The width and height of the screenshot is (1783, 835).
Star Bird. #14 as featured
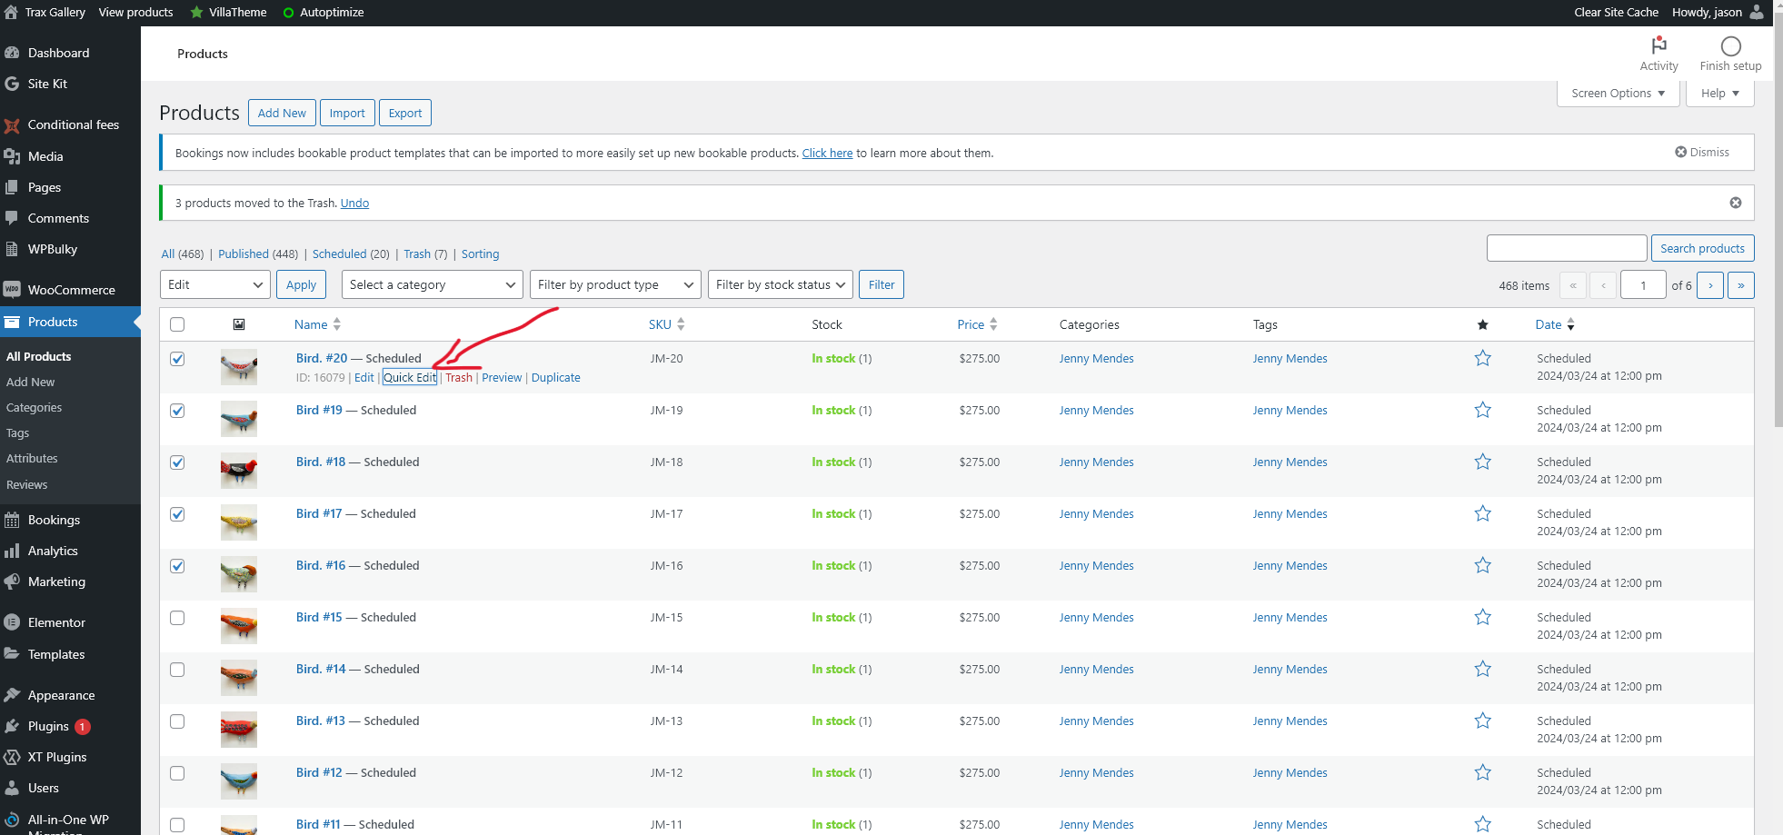click(x=1482, y=669)
